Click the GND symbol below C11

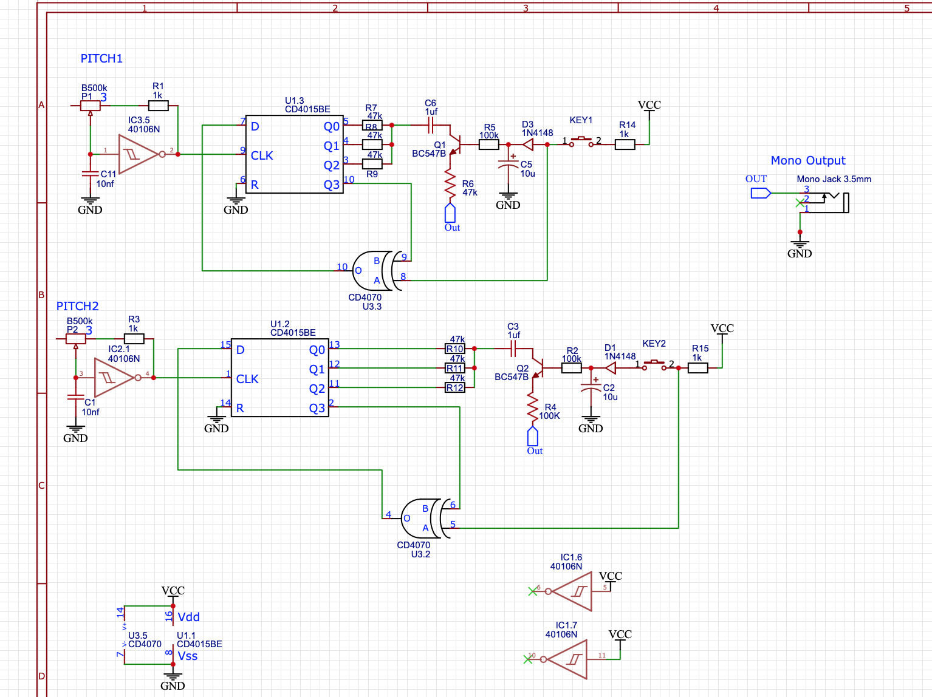[x=90, y=205]
